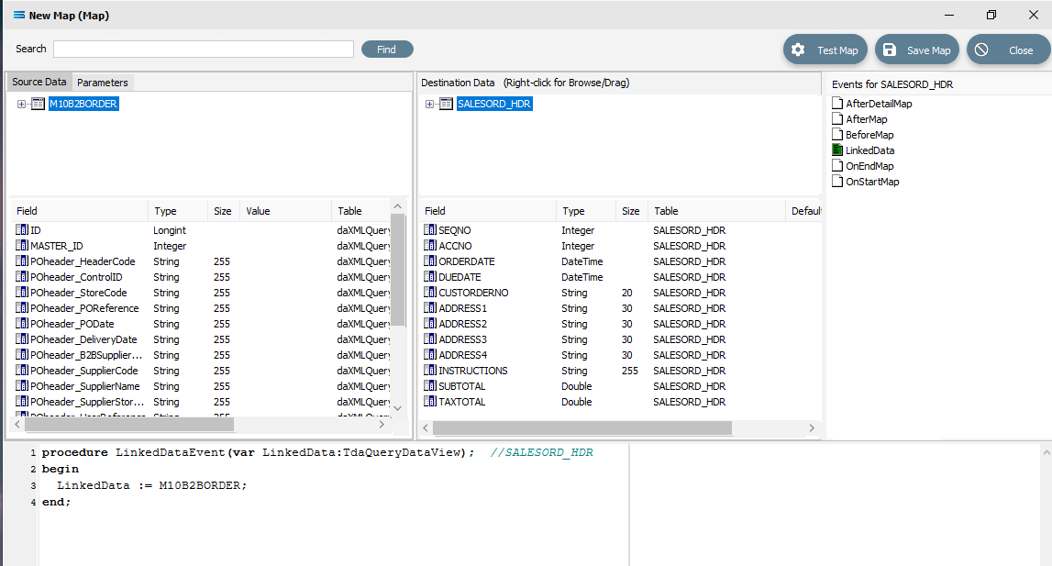Click the field icon beside POheader_PODate
The width and height of the screenshot is (1052, 566).
tap(22, 324)
